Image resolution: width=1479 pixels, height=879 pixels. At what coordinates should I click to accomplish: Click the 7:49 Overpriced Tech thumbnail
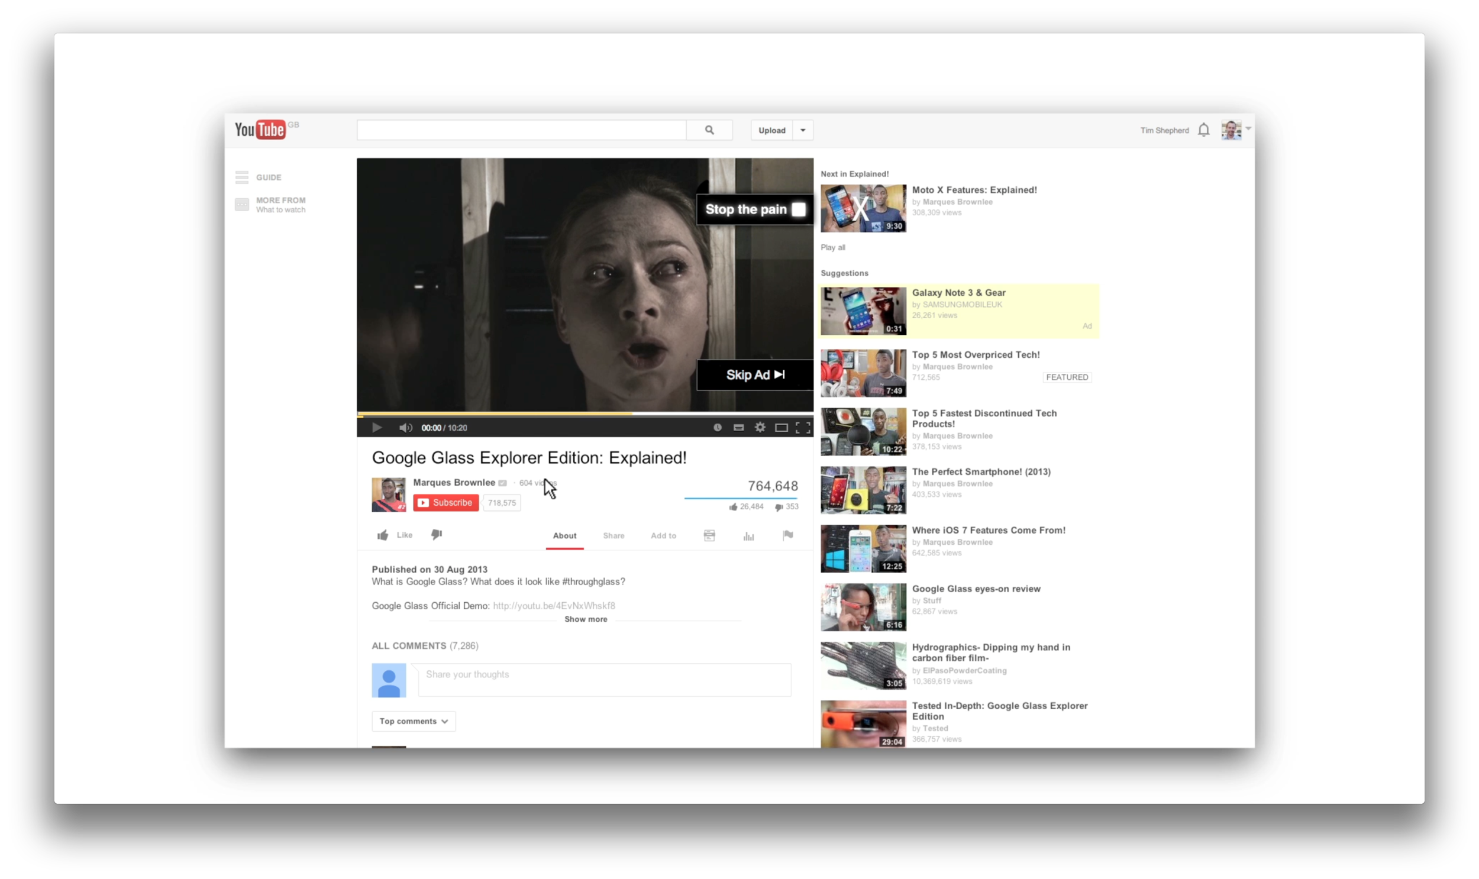[863, 373]
